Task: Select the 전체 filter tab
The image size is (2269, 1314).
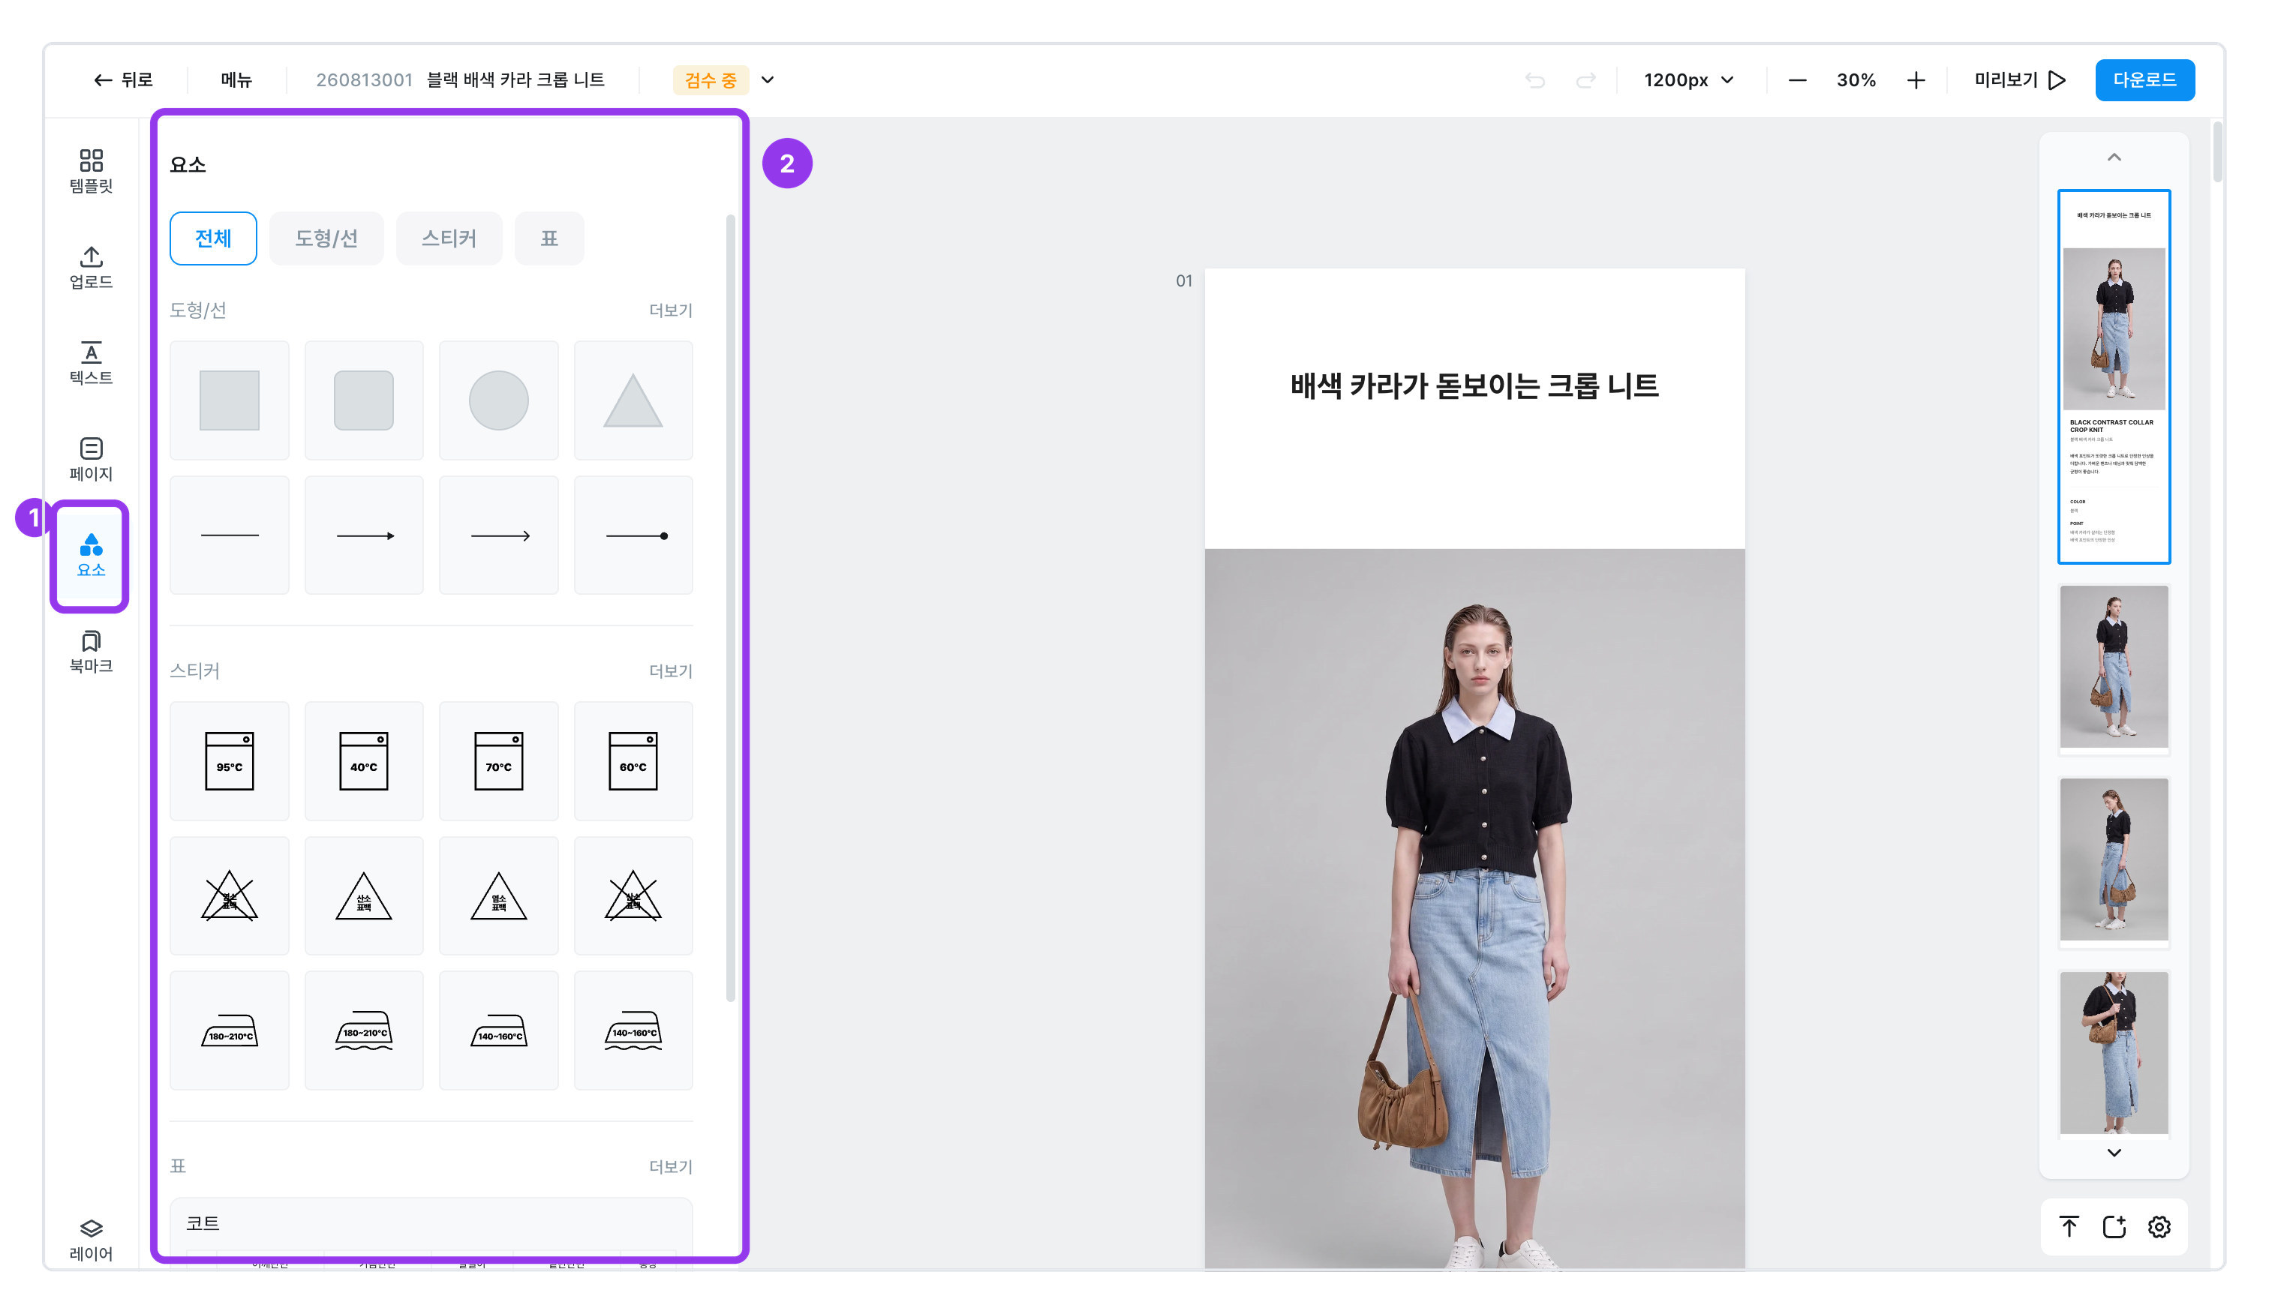Action: pyautogui.click(x=213, y=238)
